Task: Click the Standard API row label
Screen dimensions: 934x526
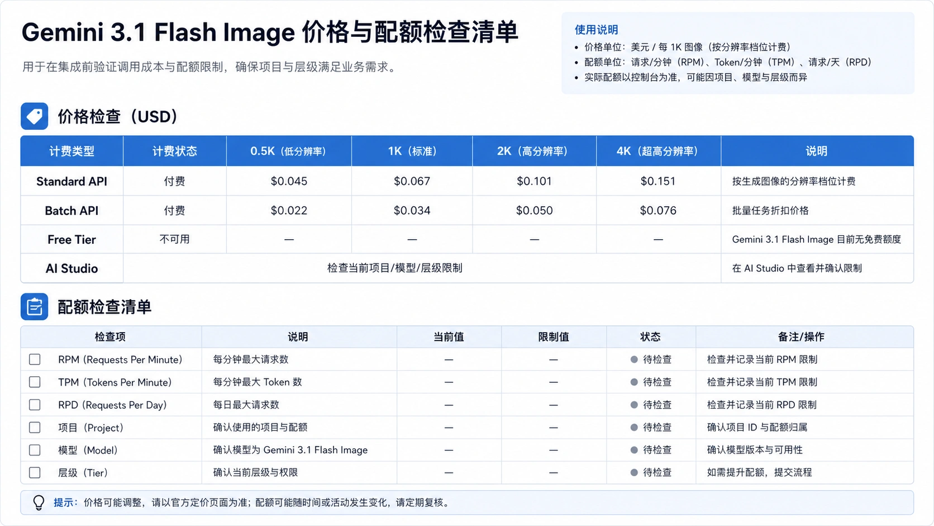Action: point(72,181)
